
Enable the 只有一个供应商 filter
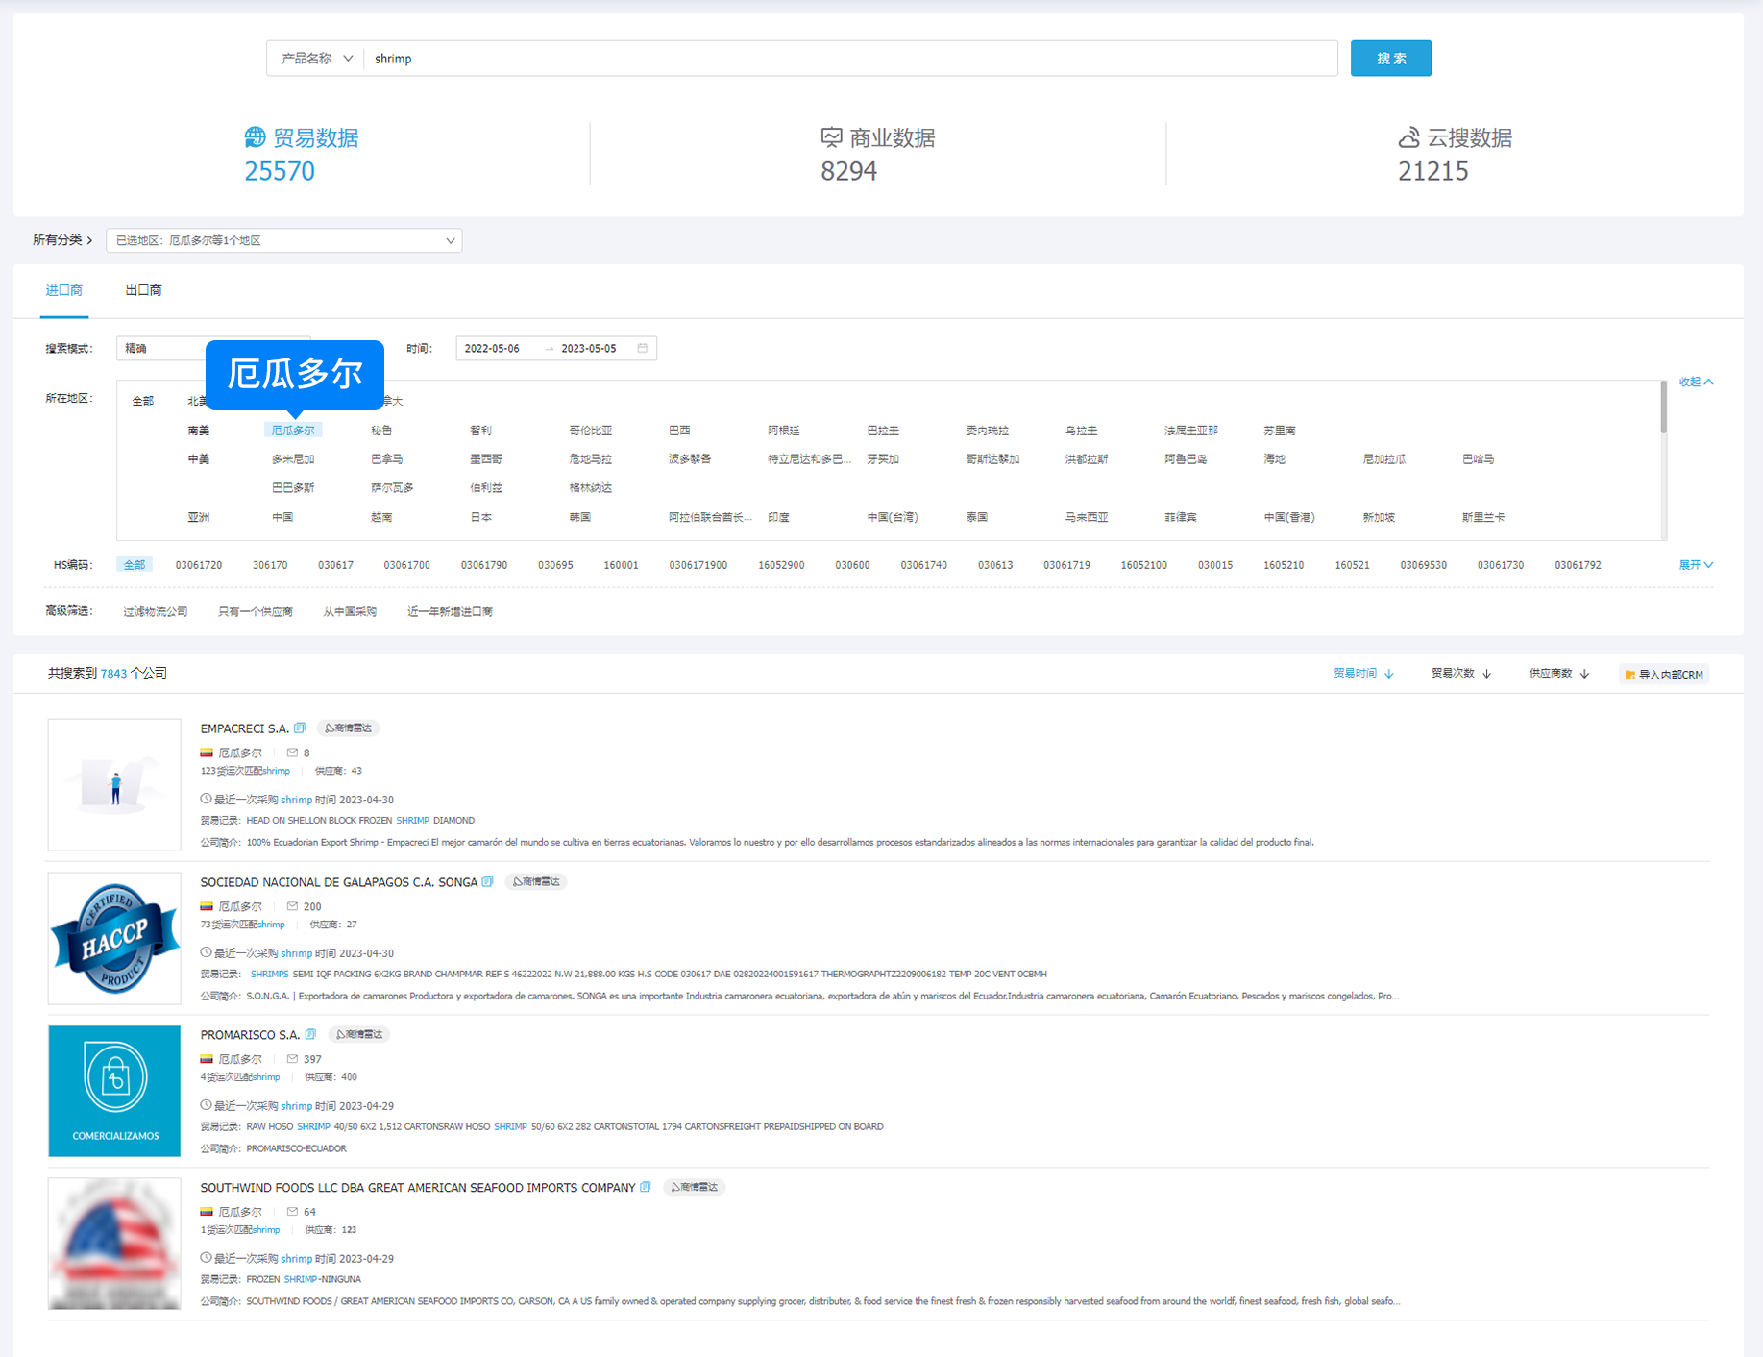click(255, 612)
